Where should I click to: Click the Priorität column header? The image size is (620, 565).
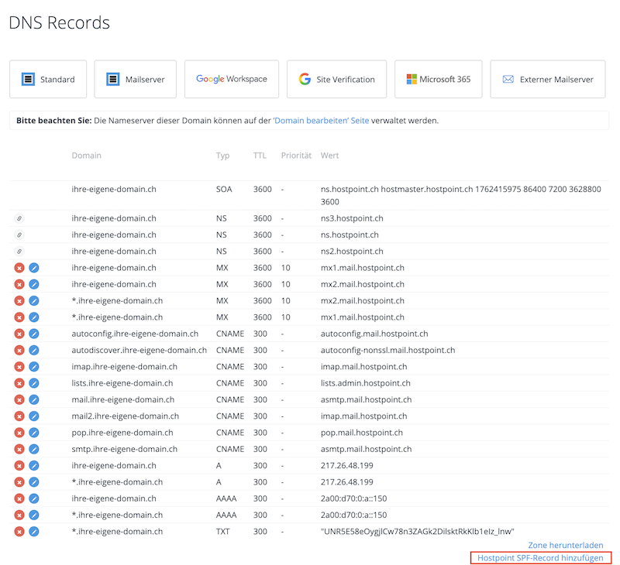296,156
